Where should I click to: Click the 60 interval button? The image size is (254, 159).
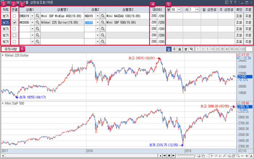237,49
